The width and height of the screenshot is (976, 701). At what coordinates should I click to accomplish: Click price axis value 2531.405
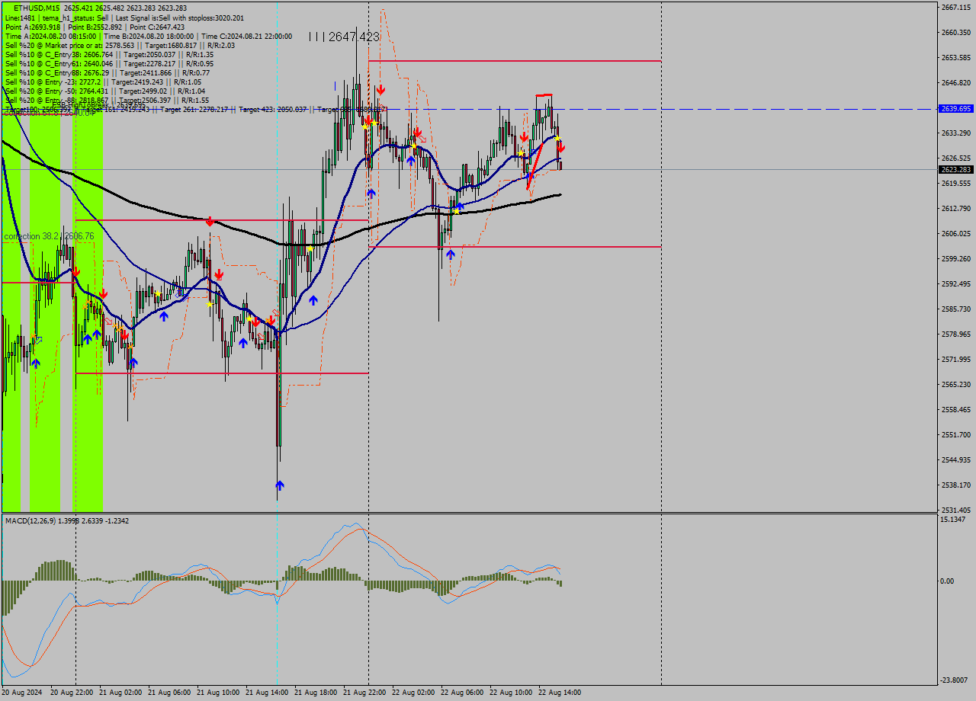point(955,511)
